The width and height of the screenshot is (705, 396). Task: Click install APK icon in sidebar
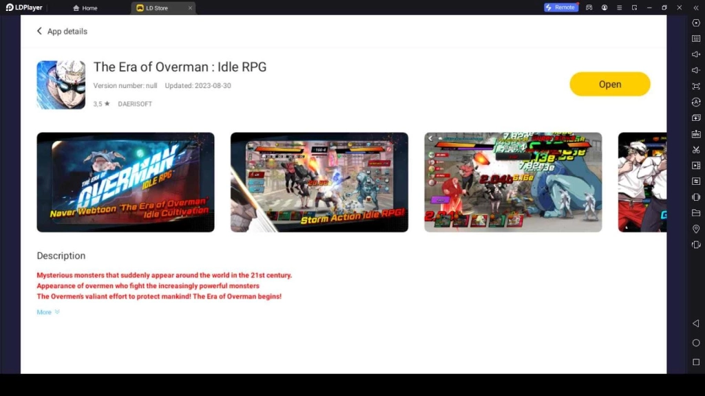pos(696,134)
